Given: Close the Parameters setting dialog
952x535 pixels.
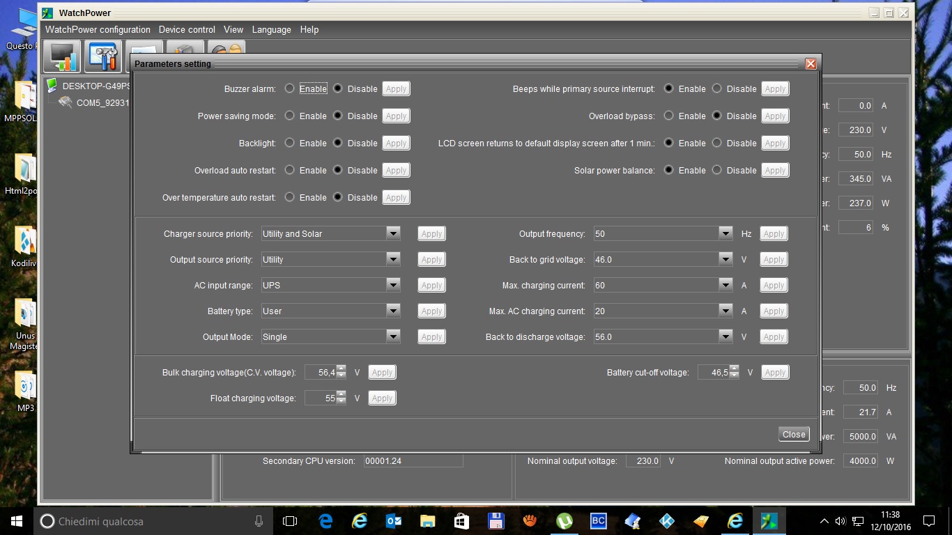Looking at the screenshot, I should [x=794, y=434].
